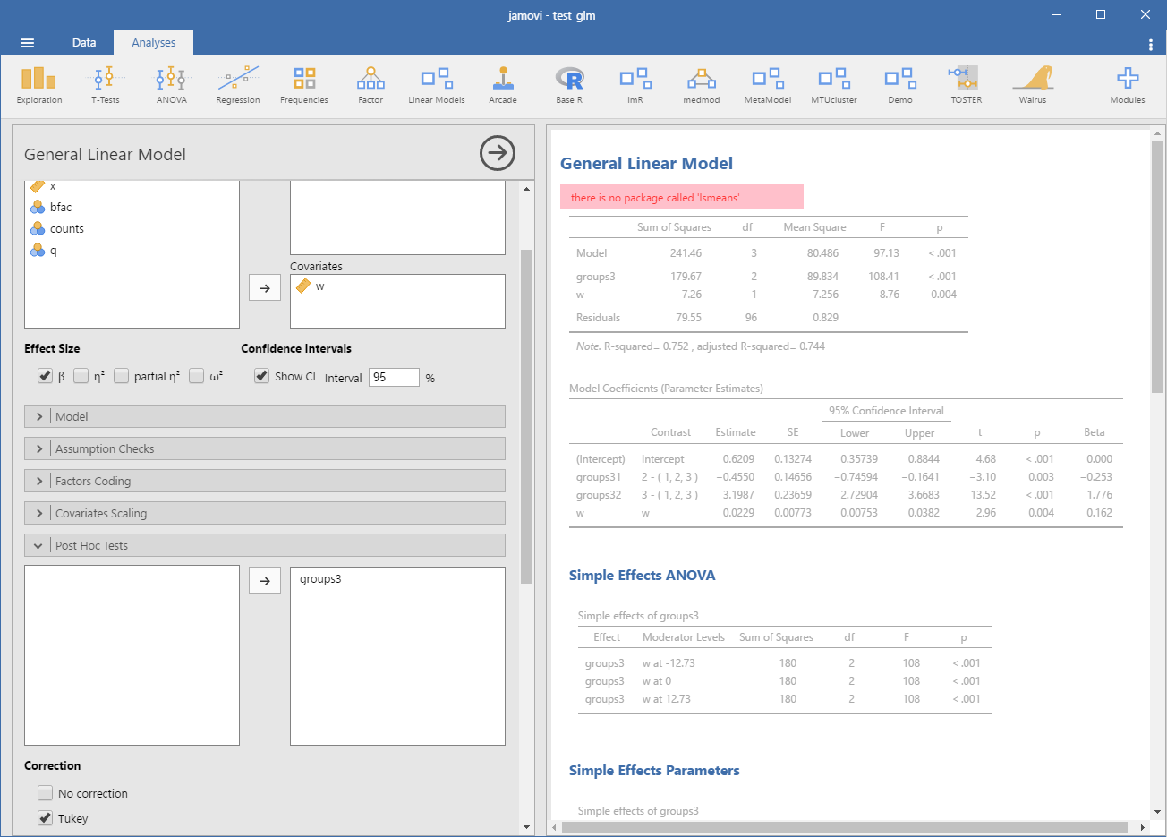This screenshot has width=1167, height=837.
Task: Move variable into Covariates with arrow
Action: tap(265, 287)
